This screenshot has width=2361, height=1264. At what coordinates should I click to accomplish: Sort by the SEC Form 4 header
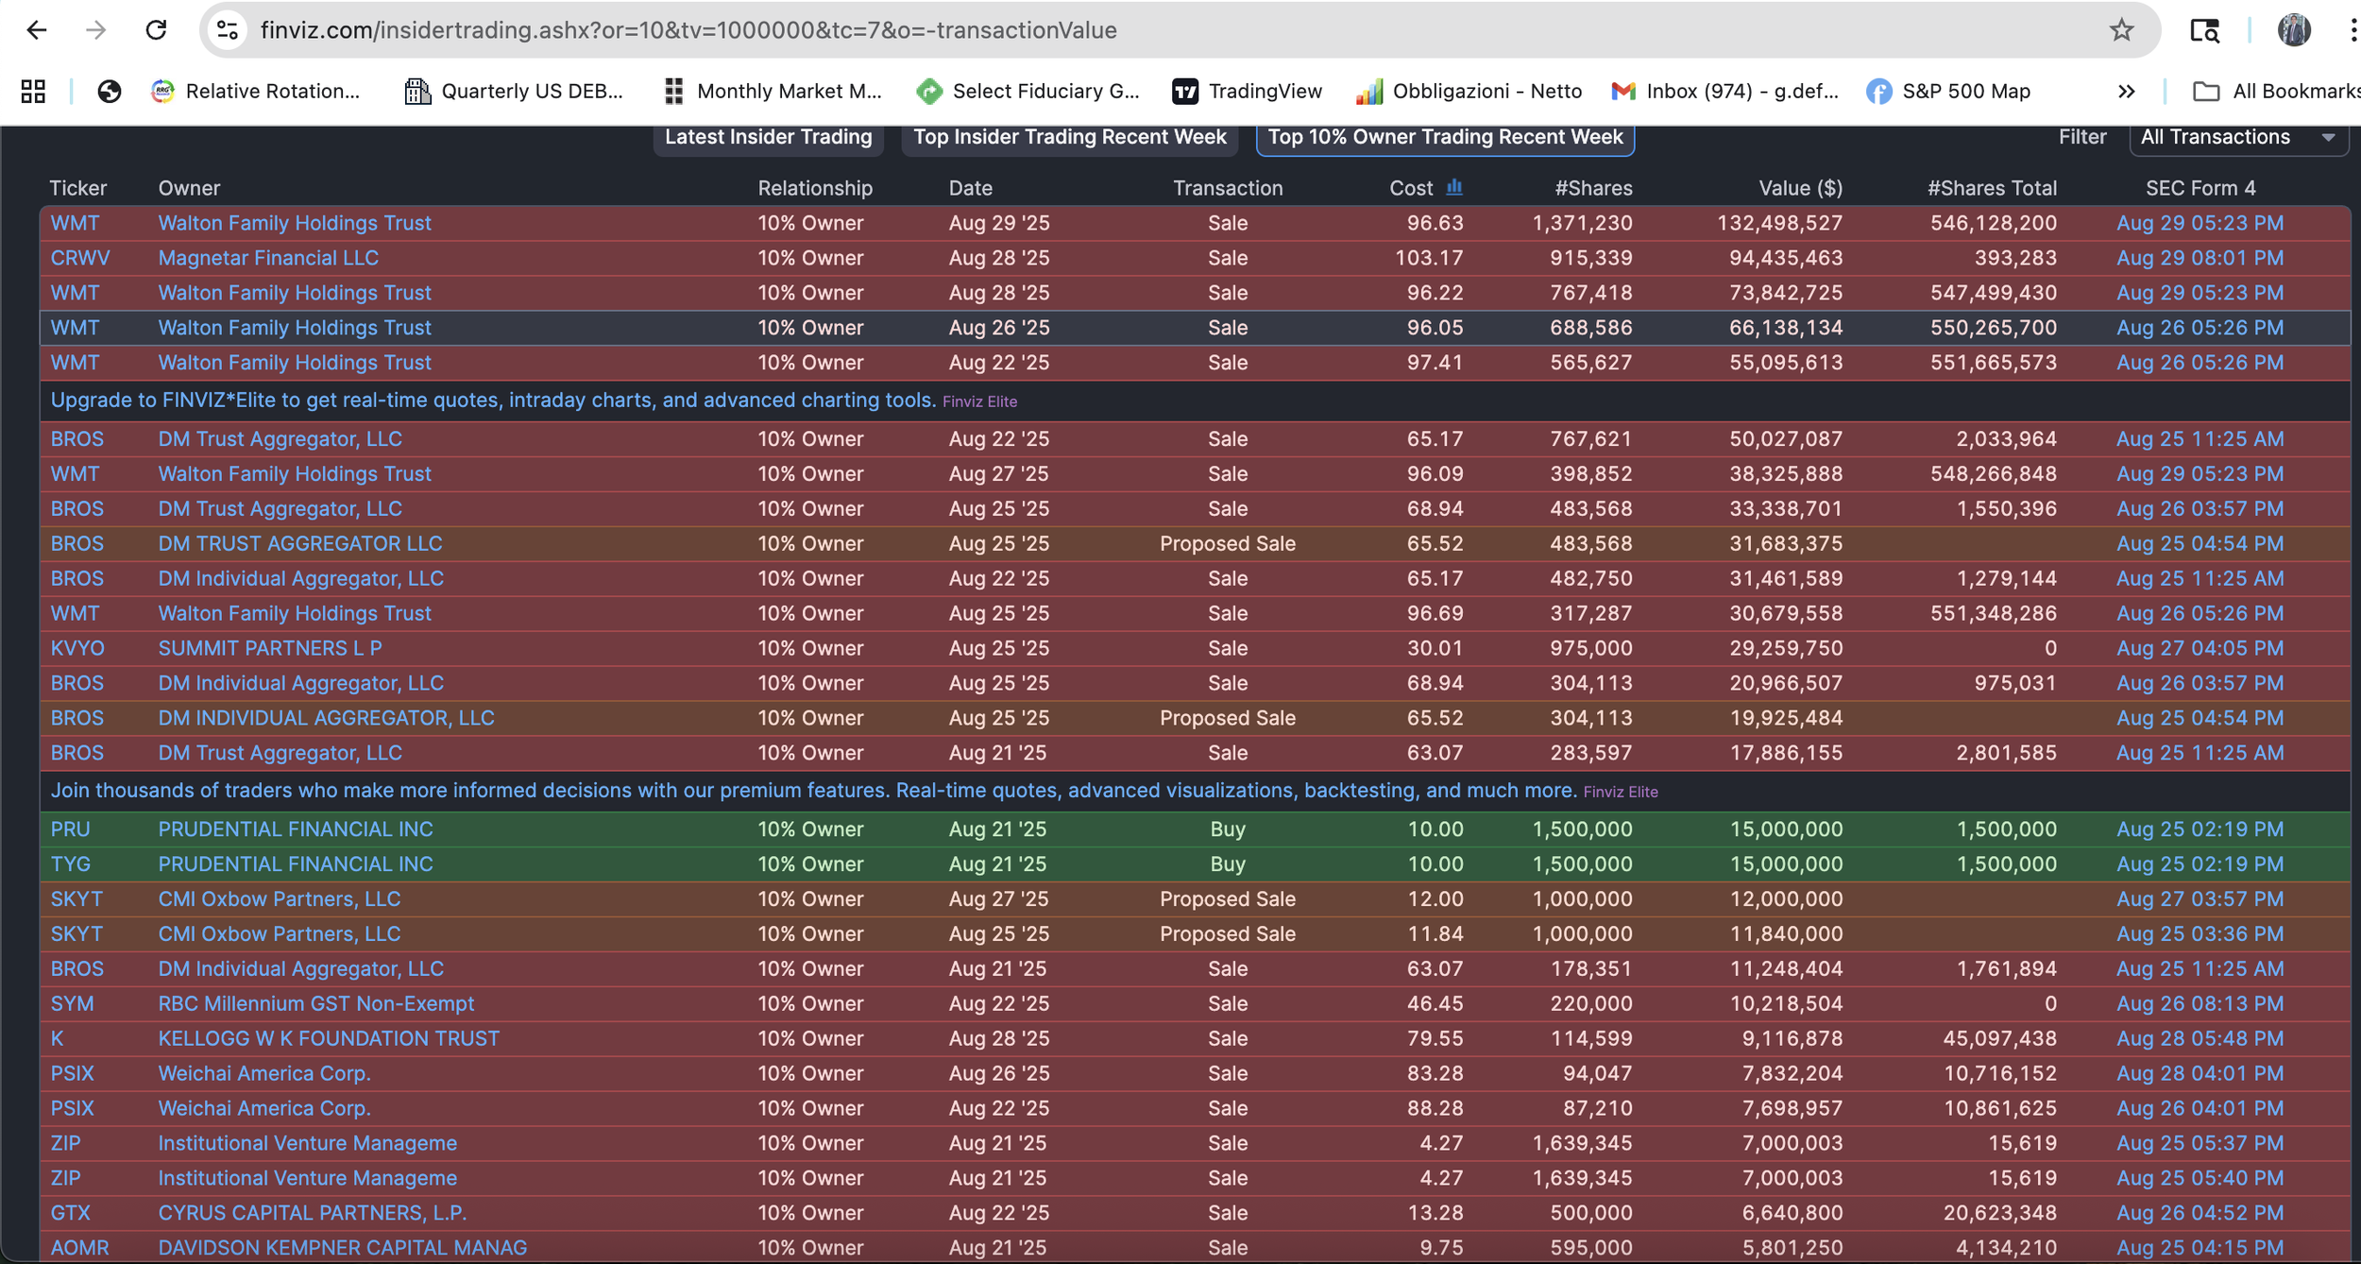pos(2200,188)
